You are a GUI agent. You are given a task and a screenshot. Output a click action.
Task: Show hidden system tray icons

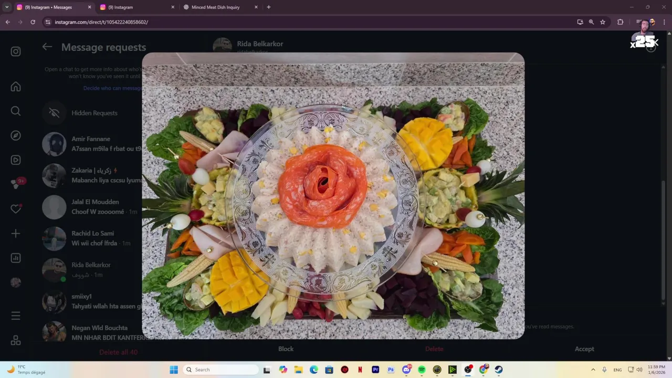point(593,370)
